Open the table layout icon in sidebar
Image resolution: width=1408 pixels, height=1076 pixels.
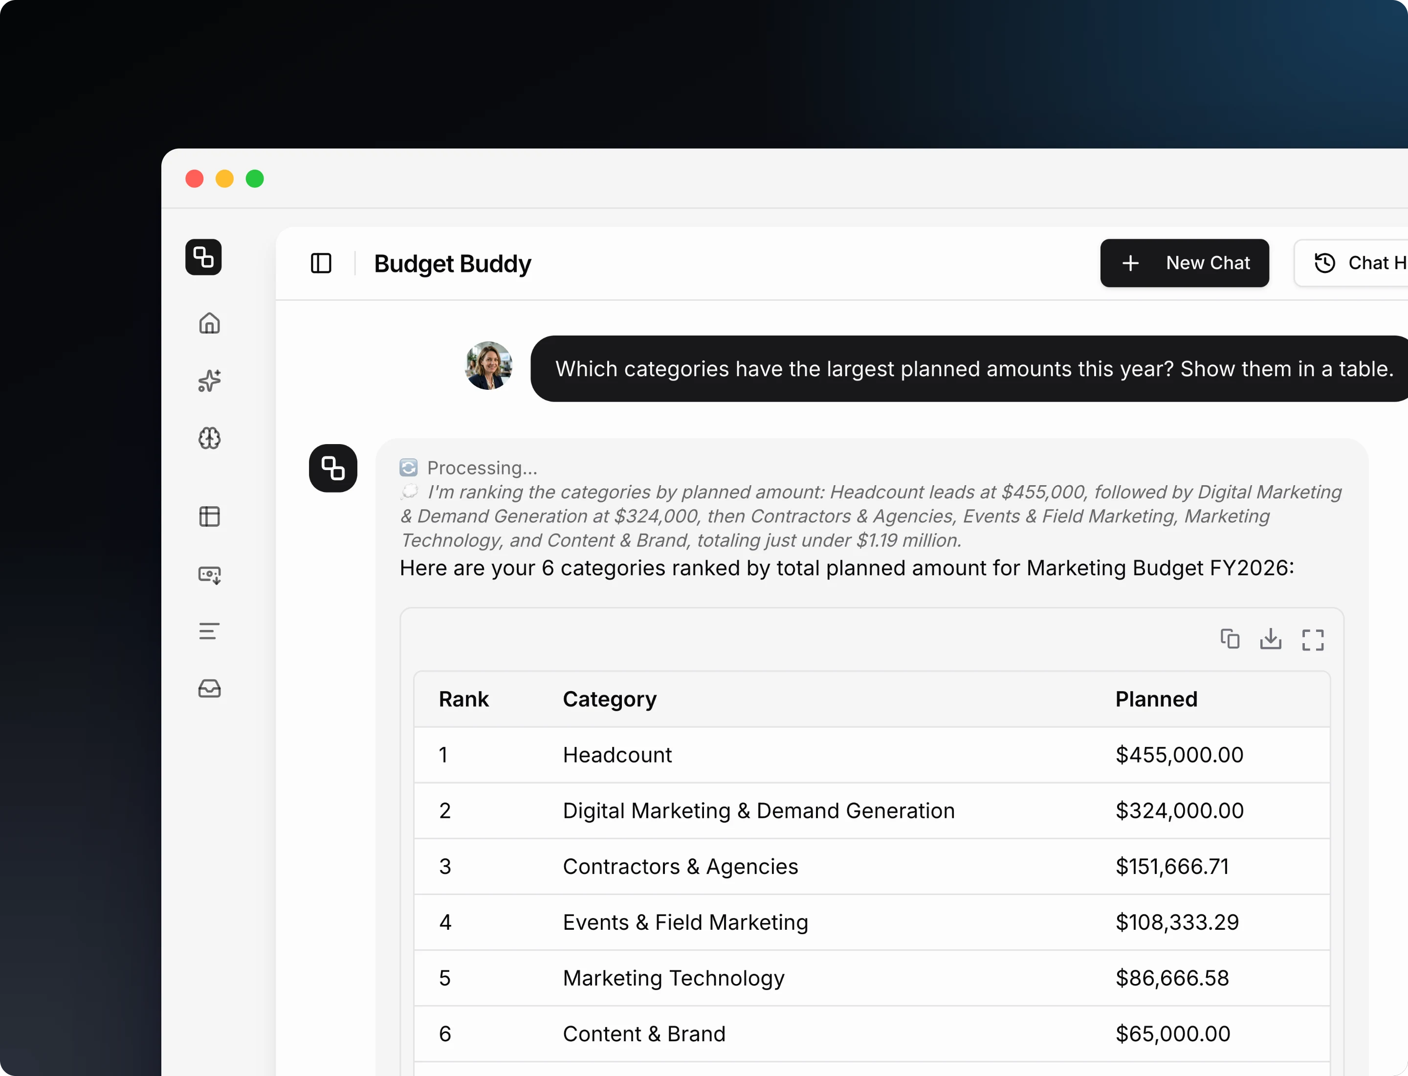click(209, 516)
